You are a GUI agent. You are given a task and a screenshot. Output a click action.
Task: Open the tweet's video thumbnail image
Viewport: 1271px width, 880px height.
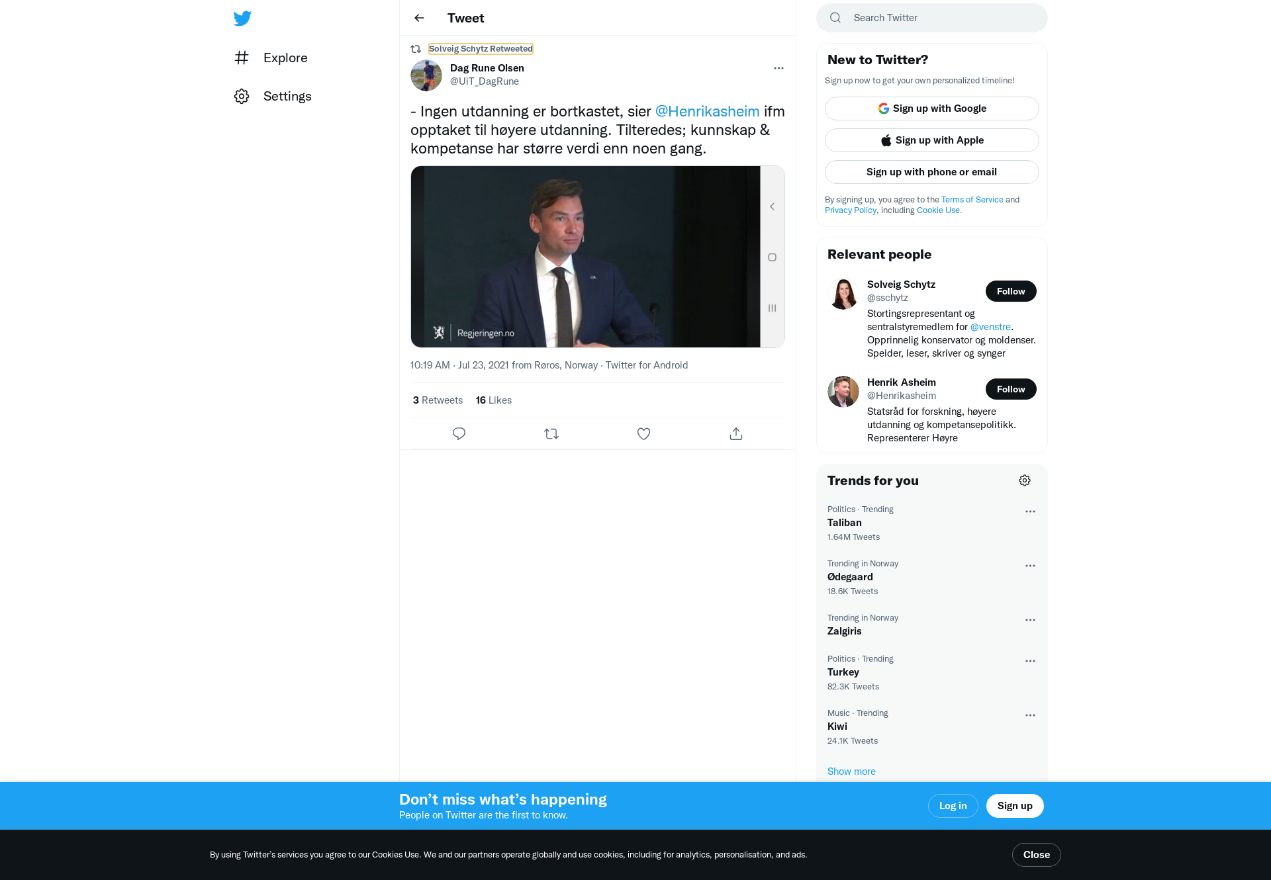pyautogui.click(x=586, y=257)
